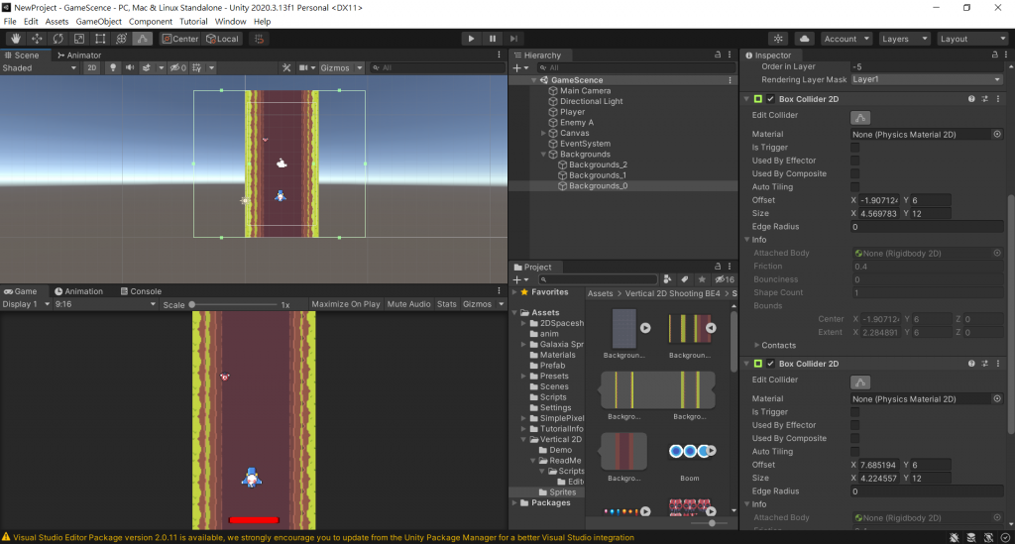Click the Edit Collider icon of first Box Collider
Viewport: 1015px width, 544px height.
(860, 118)
